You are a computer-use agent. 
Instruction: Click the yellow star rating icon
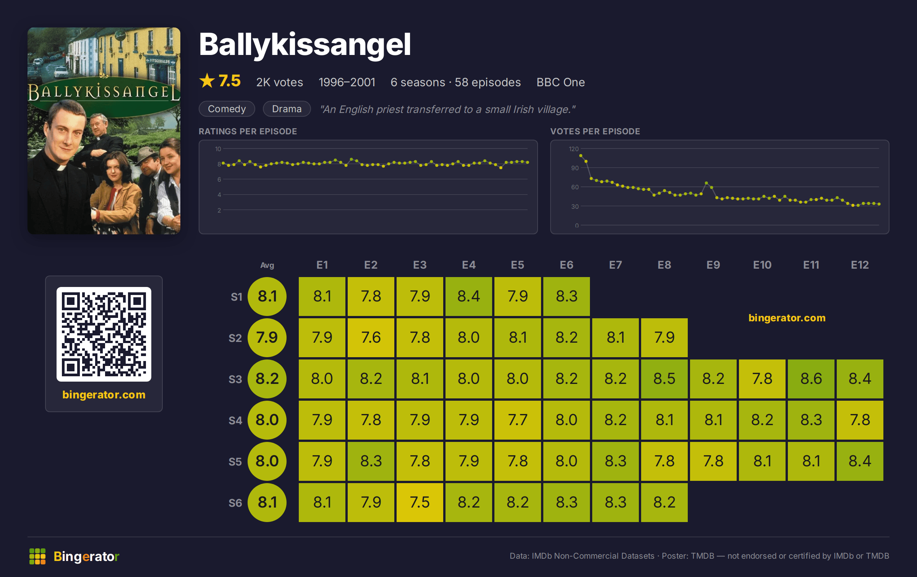[x=207, y=81]
